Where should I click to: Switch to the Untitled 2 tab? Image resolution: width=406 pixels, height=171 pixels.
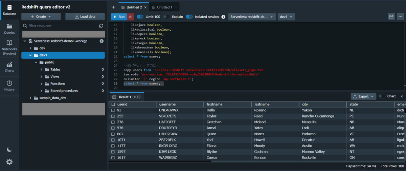click(134, 7)
